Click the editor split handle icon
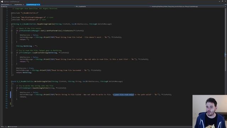Viewport: 227px width, 128px height. (226, 6)
